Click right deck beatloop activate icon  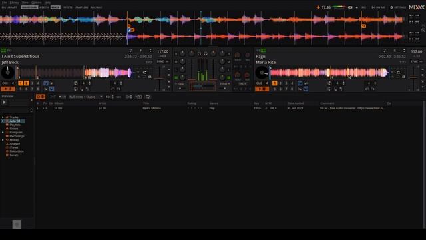click(329, 83)
